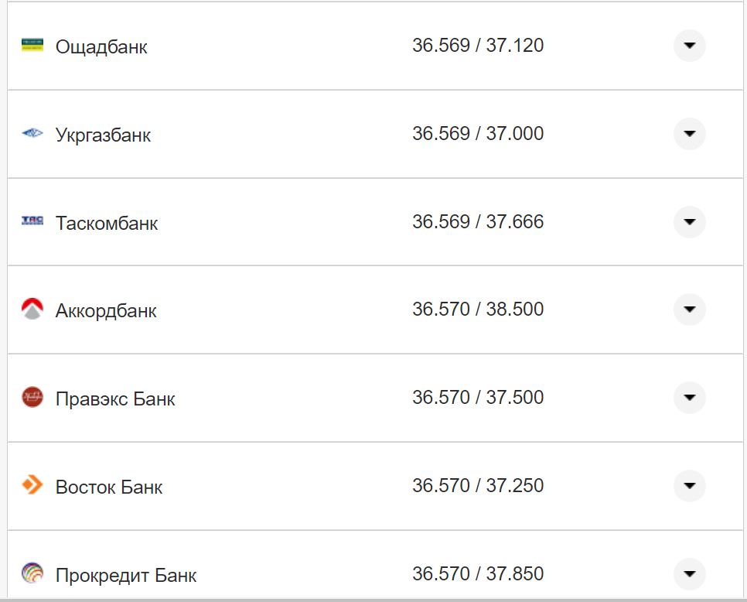The height and width of the screenshot is (602, 747).
Task: Open the Ощадбанк bank name link
Action: (x=101, y=47)
